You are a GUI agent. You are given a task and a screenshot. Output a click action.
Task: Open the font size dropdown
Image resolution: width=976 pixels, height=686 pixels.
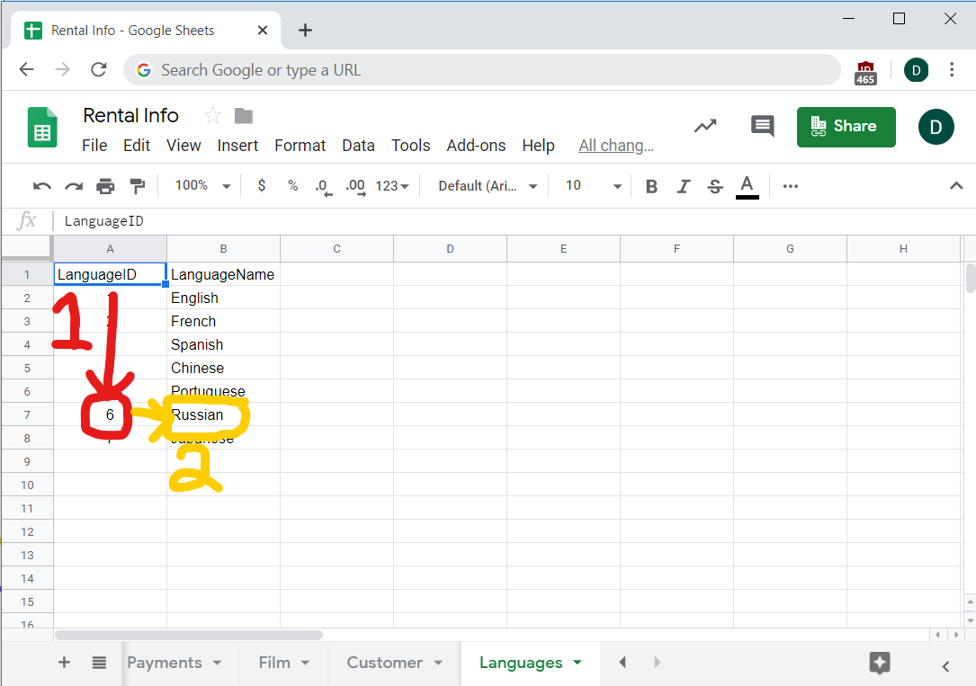coord(593,186)
